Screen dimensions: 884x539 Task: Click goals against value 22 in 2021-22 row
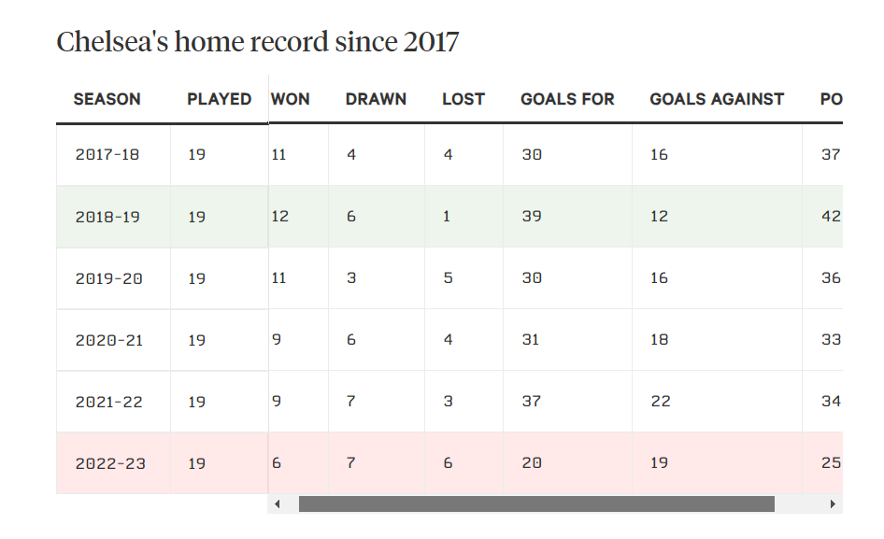[660, 402]
